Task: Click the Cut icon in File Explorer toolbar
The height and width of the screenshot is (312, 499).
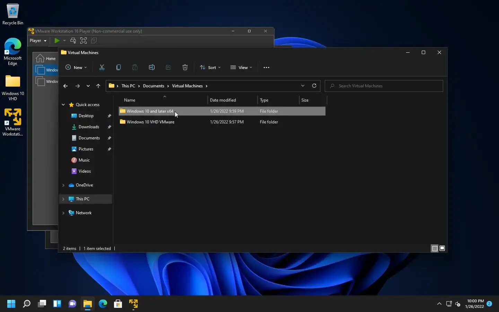Action: point(102,68)
